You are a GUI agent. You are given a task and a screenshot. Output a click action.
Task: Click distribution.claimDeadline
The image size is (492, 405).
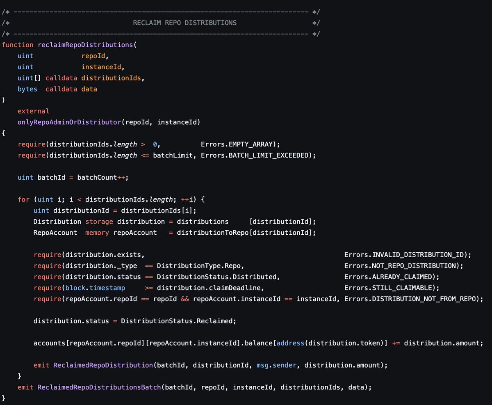coord(209,288)
